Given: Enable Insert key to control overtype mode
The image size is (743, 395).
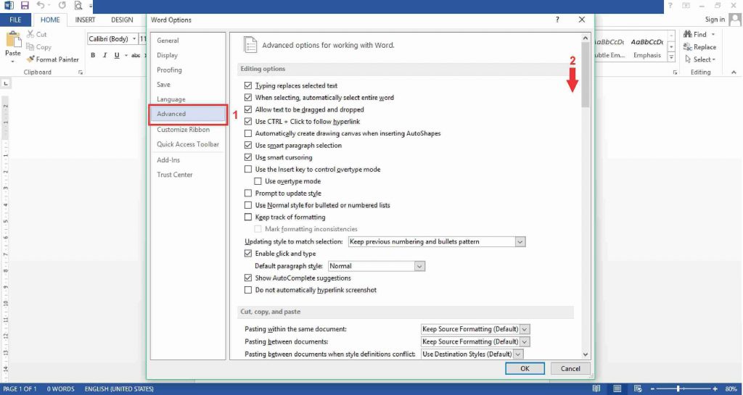Looking at the screenshot, I should click(x=248, y=170).
